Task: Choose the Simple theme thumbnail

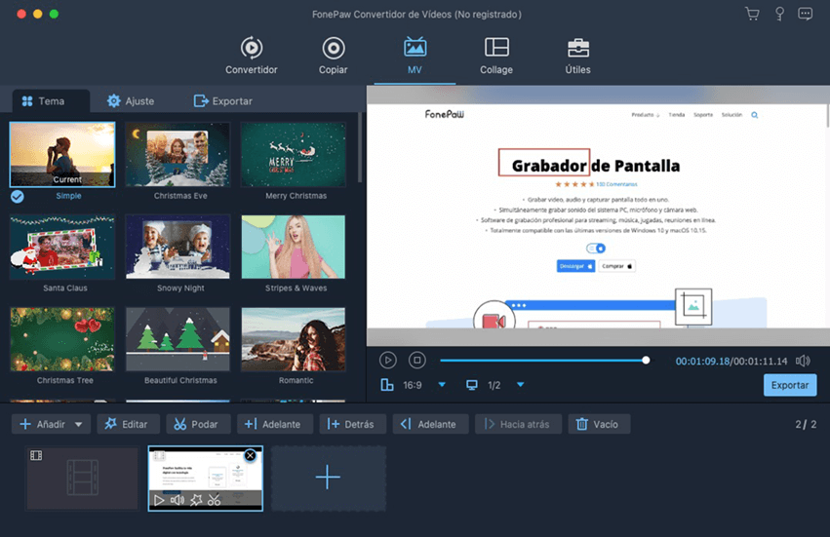Action: 61,155
